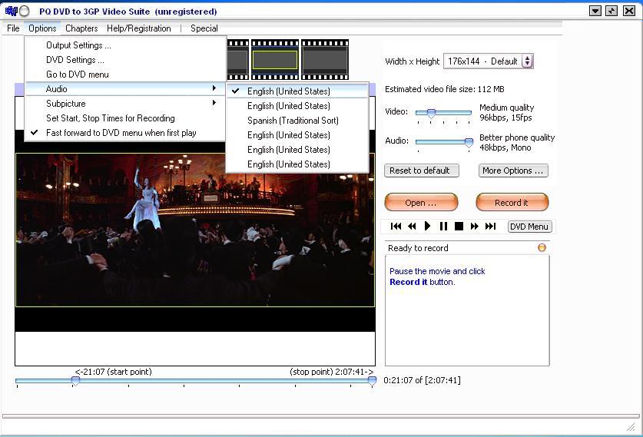Image resolution: width=643 pixels, height=437 pixels.
Task: Click the orange Record it button
Action: [512, 203]
